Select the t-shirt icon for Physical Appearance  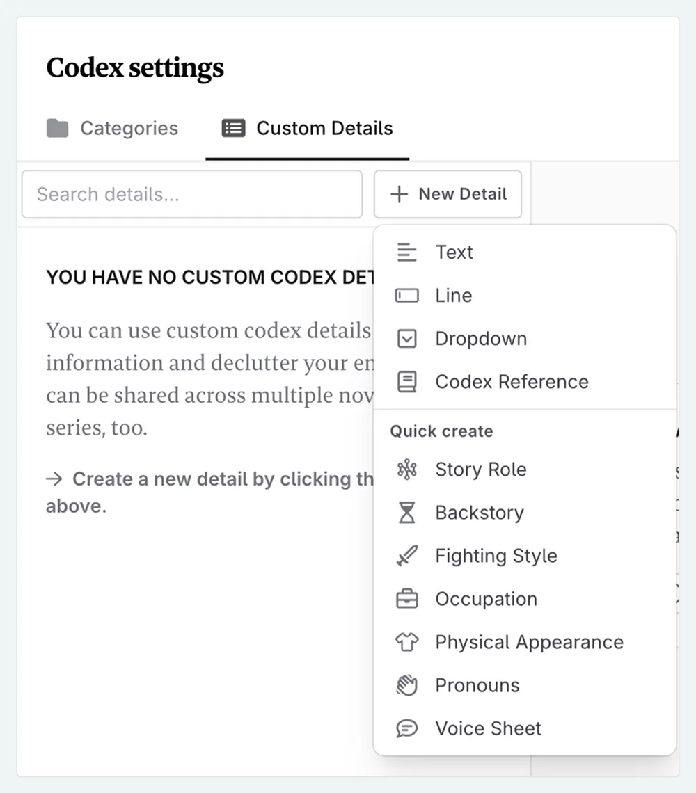tap(407, 642)
